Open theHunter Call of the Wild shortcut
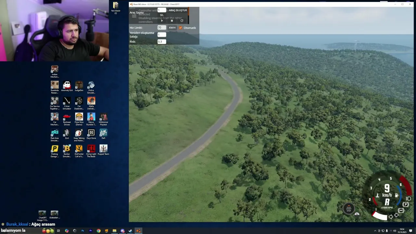The width and height of the screenshot is (416, 234). [x=79, y=151]
